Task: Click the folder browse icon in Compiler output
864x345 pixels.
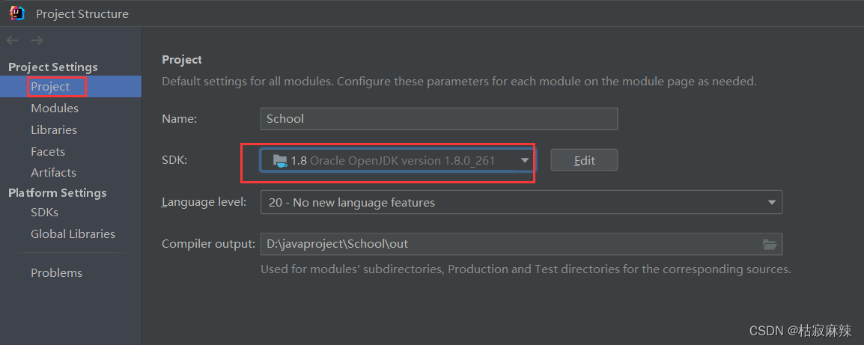Action: [769, 243]
